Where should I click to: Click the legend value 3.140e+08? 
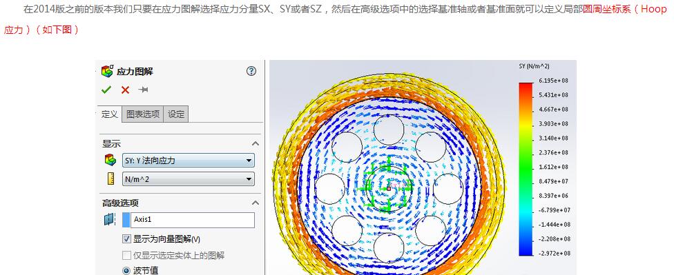[553, 138]
